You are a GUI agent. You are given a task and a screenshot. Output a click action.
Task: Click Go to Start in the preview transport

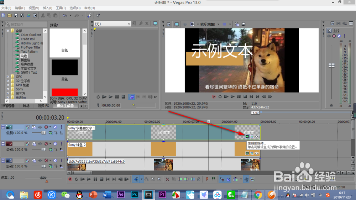(251, 97)
